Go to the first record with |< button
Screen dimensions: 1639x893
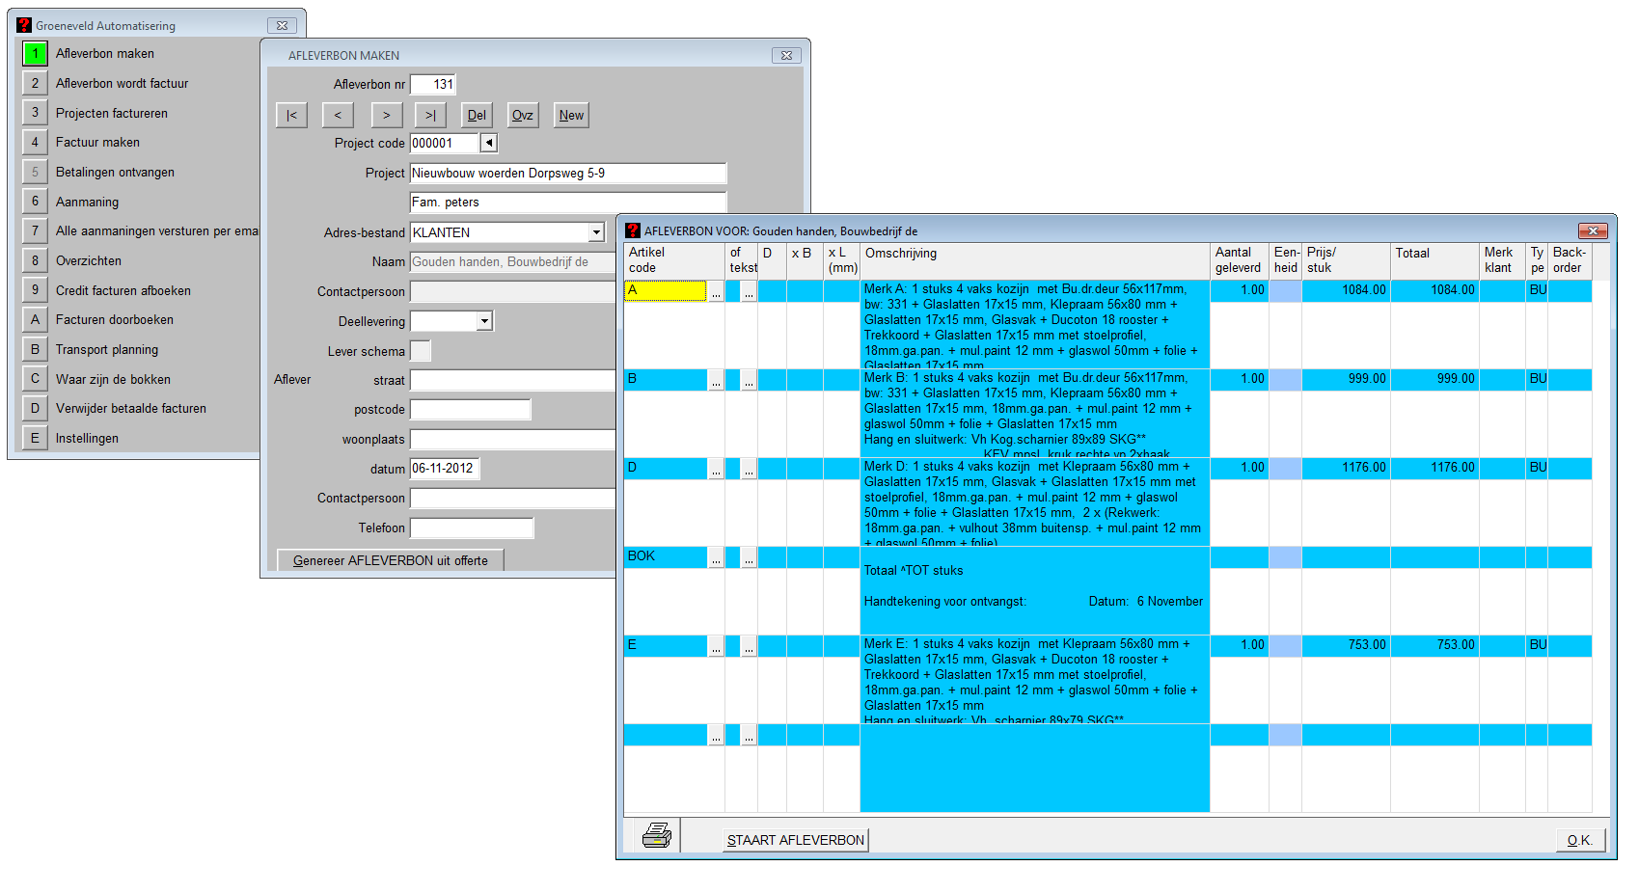coord(291,116)
